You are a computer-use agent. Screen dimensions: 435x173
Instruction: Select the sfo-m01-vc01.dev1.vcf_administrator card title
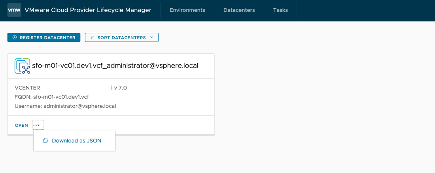click(115, 66)
